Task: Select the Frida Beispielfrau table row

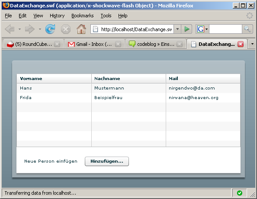Action: [x=128, y=98]
